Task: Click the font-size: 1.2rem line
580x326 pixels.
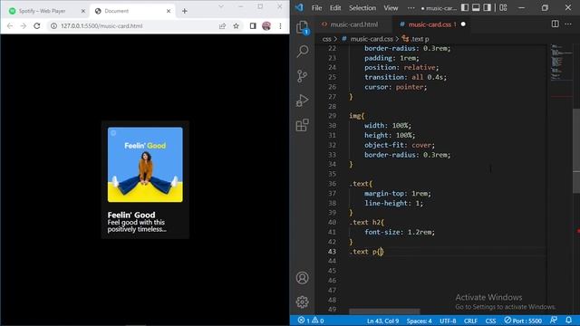Action: [400, 232]
